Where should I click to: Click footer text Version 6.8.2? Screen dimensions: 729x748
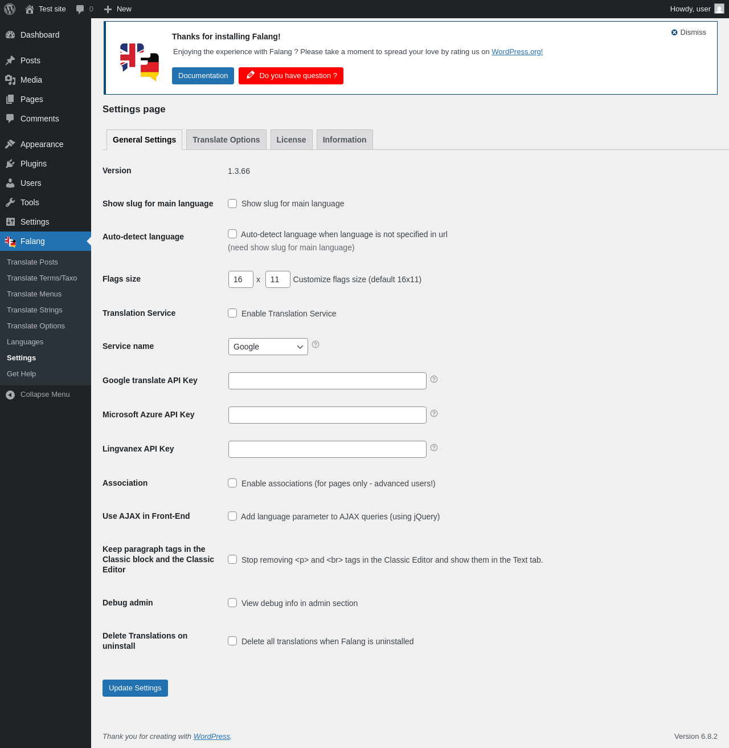click(696, 737)
